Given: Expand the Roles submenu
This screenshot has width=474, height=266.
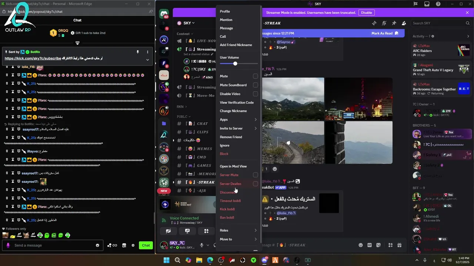Looking at the screenshot, I should (x=238, y=230).
